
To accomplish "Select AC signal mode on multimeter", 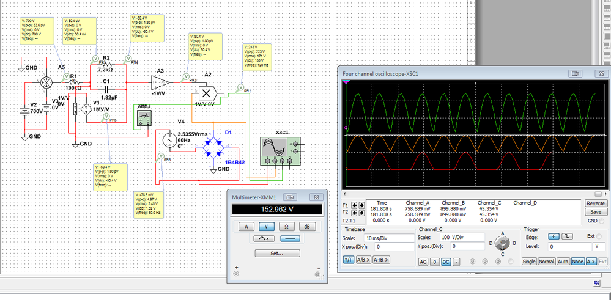I will [265, 239].
